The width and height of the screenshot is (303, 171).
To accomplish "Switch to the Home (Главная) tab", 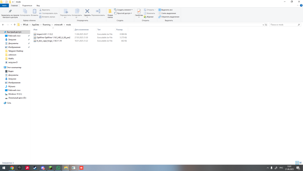I will click(14, 5).
